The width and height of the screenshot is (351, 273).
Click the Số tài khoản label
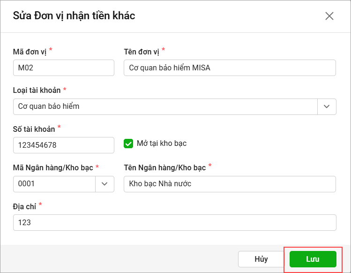coord(34,129)
